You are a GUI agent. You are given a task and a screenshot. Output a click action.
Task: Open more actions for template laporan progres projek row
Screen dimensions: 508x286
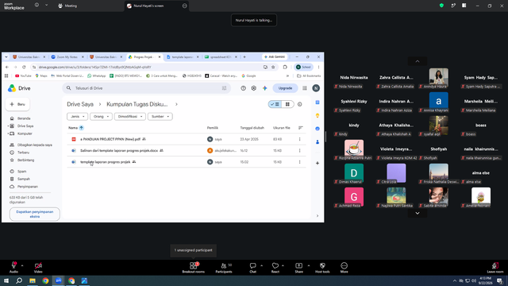tap(300, 162)
